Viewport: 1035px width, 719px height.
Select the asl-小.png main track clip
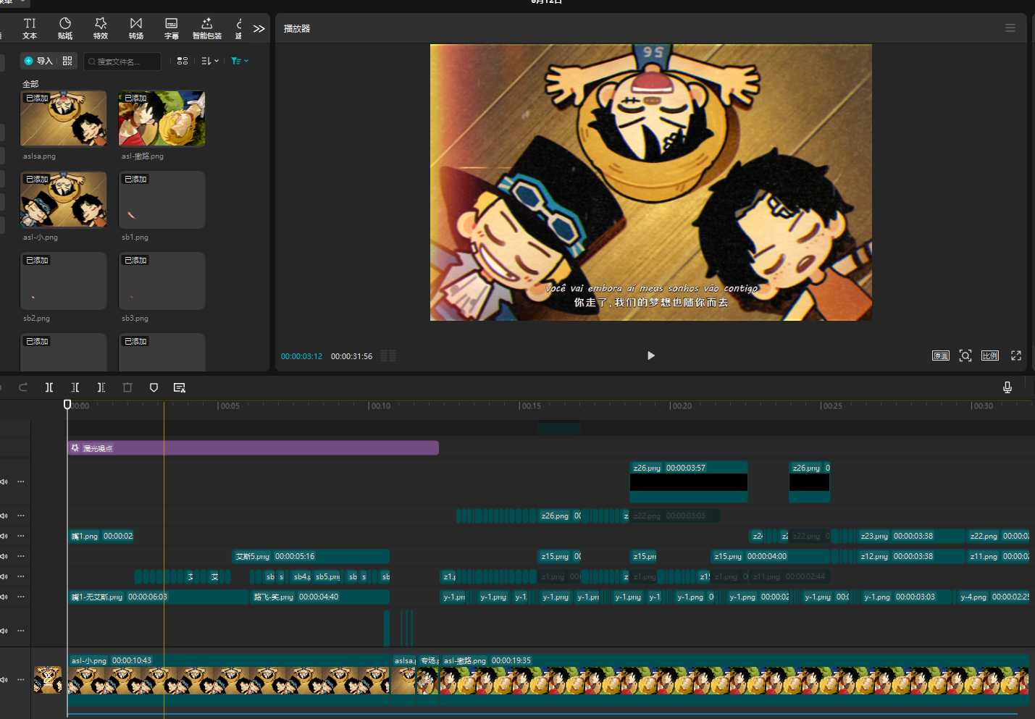click(228, 680)
